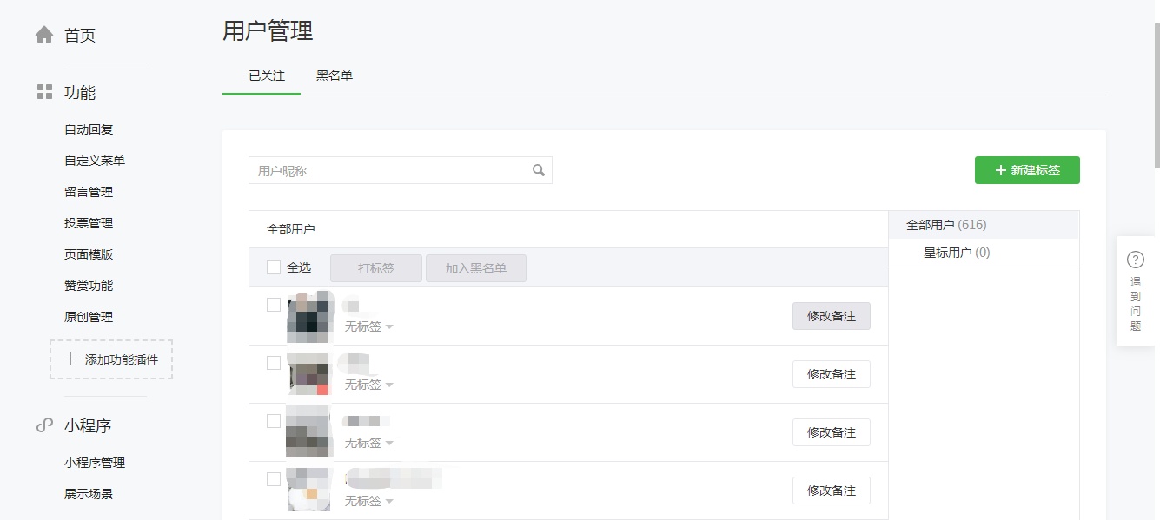Open 自动回复 in the sidebar
Image resolution: width=1160 pixels, height=520 pixels.
pyautogui.click(x=89, y=129)
